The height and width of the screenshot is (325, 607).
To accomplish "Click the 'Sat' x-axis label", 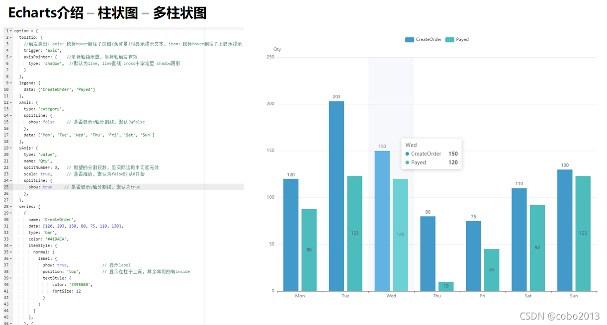I will coord(528,296).
